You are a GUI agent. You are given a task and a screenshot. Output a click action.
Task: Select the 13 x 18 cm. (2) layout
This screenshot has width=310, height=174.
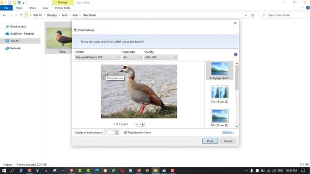click(x=219, y=94)
